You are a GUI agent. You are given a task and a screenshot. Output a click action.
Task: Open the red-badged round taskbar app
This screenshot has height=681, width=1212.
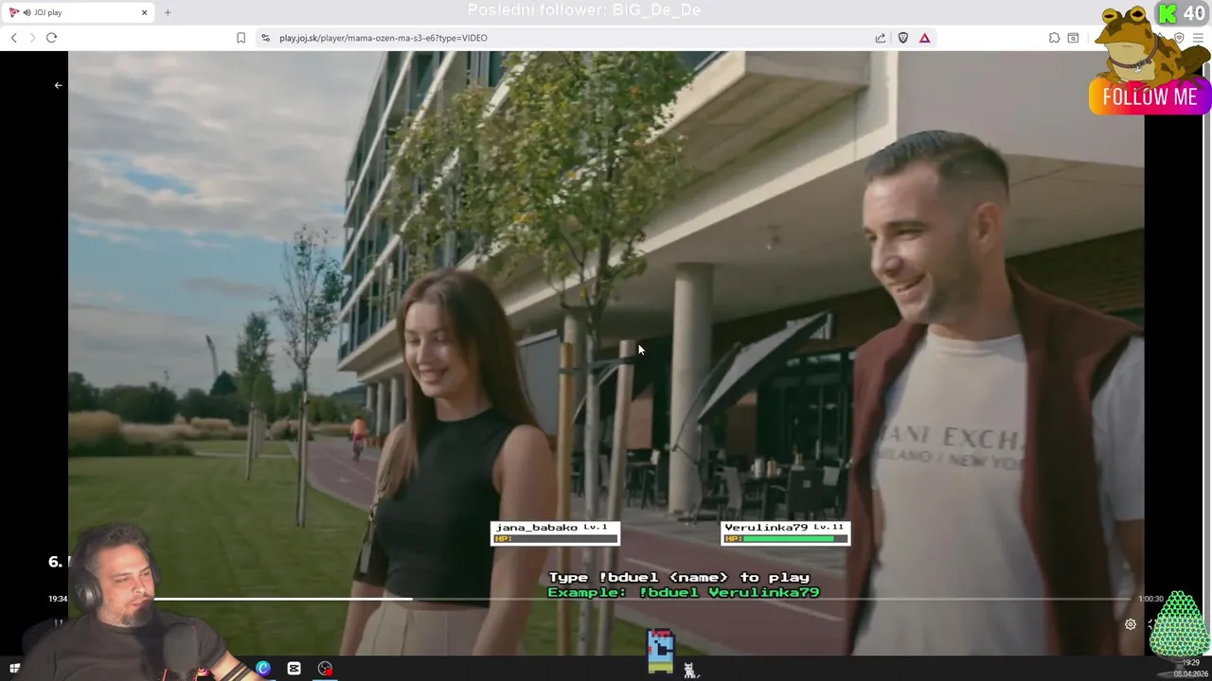point(325,669)
